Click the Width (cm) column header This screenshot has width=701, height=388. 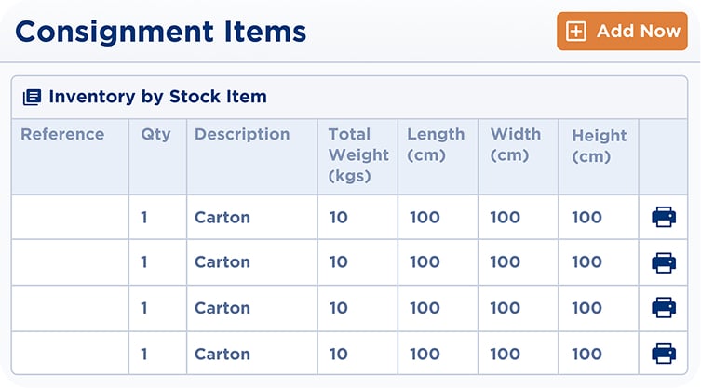coord(516,145)
